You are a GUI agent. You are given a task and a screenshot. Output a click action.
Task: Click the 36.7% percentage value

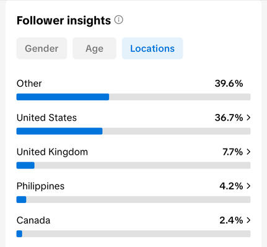click(x=229, y=118)
